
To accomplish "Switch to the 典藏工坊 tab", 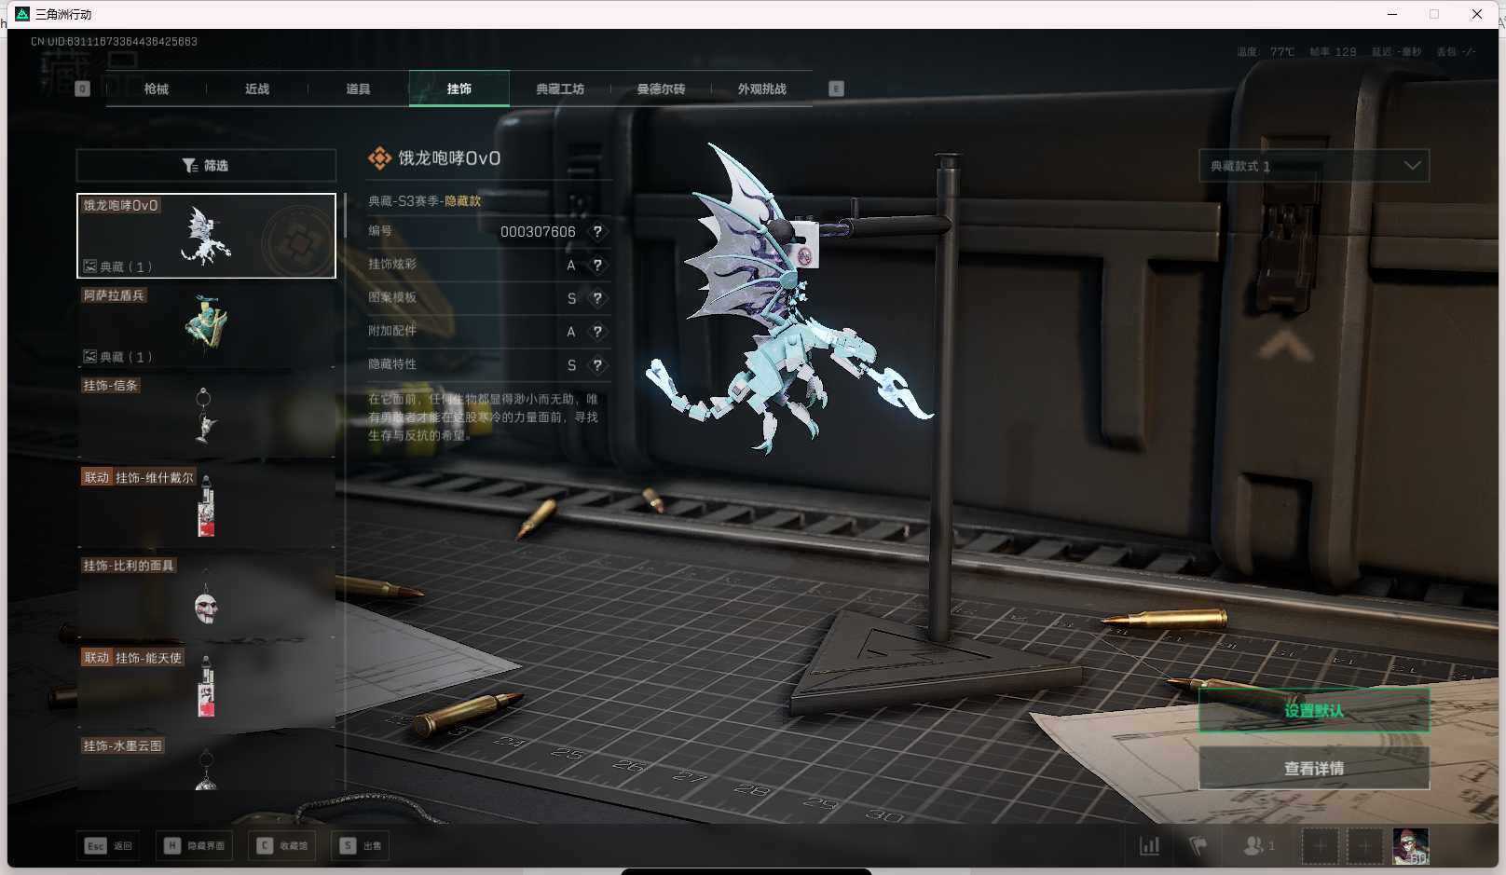I will coord(560,89).
